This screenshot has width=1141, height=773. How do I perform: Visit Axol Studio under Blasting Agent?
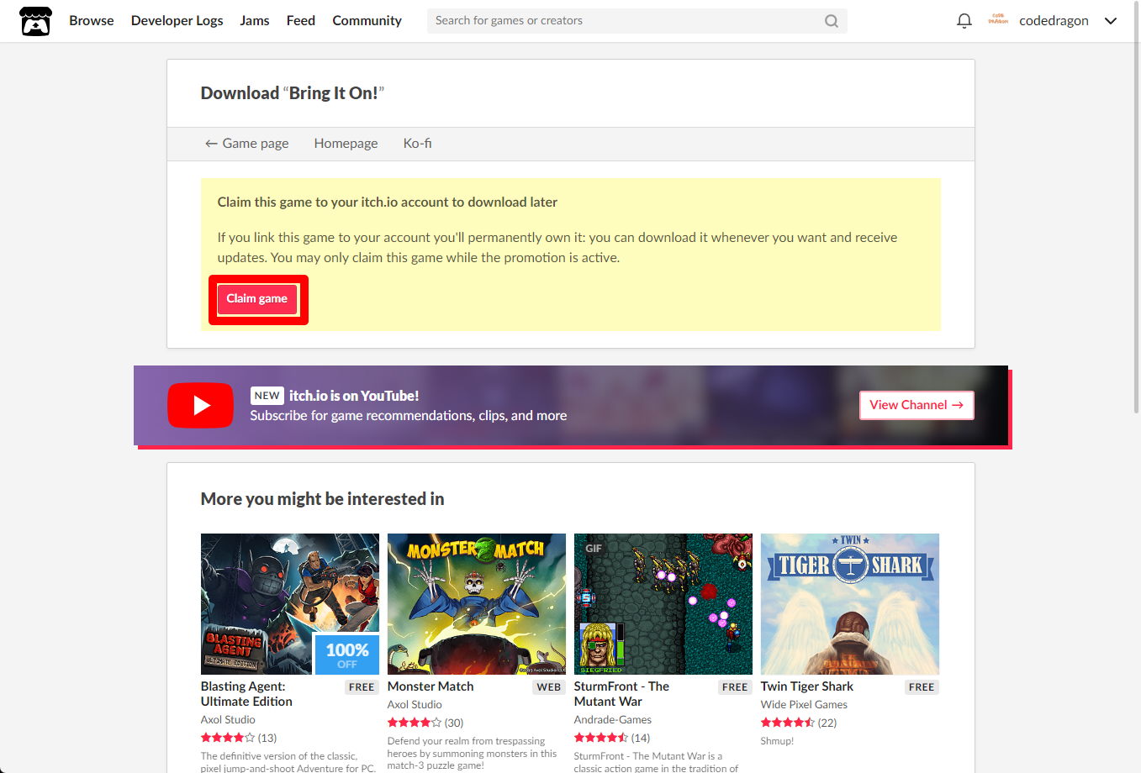pyautogui.click(x=228, y=720)
